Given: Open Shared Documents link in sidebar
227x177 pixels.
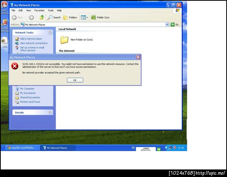Looking at the screenshot, I should pyautogui.click(x=30, y=97).
